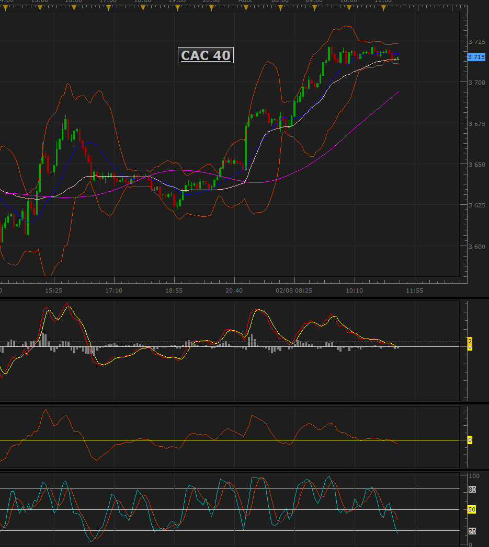Click the orange triangle marker under 17:00
The height and width of the screenshot is (547, 489).
click(x=109, y=8)
